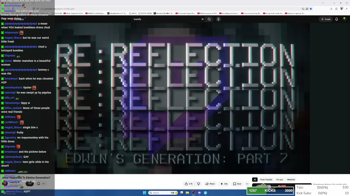Join the Toastify channel membership
350x196 pixels.
point(30,183)
